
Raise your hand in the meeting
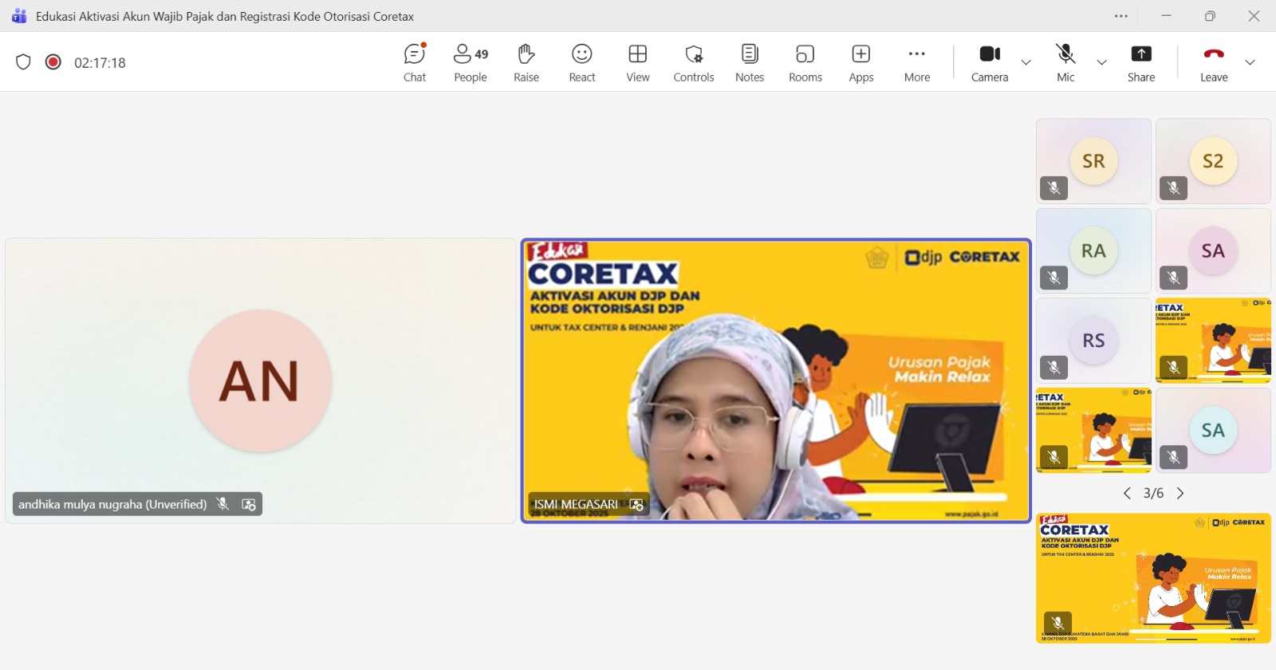[526, 62]
